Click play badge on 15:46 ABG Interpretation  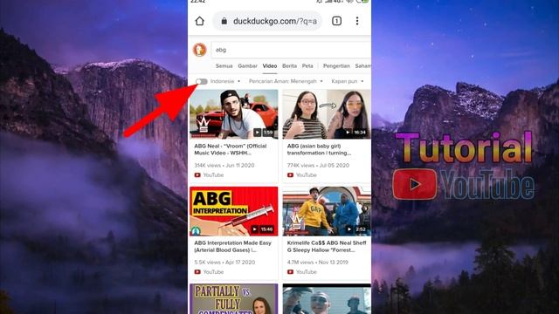[254, 229]
